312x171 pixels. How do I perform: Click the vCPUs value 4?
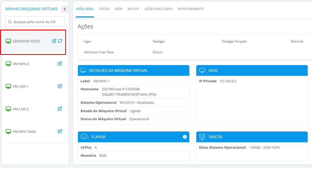96,148
